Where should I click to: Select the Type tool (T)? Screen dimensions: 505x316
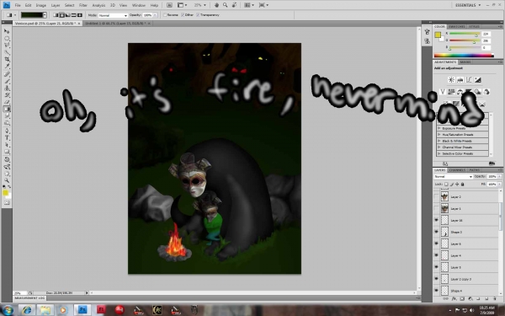click(7, 137)
